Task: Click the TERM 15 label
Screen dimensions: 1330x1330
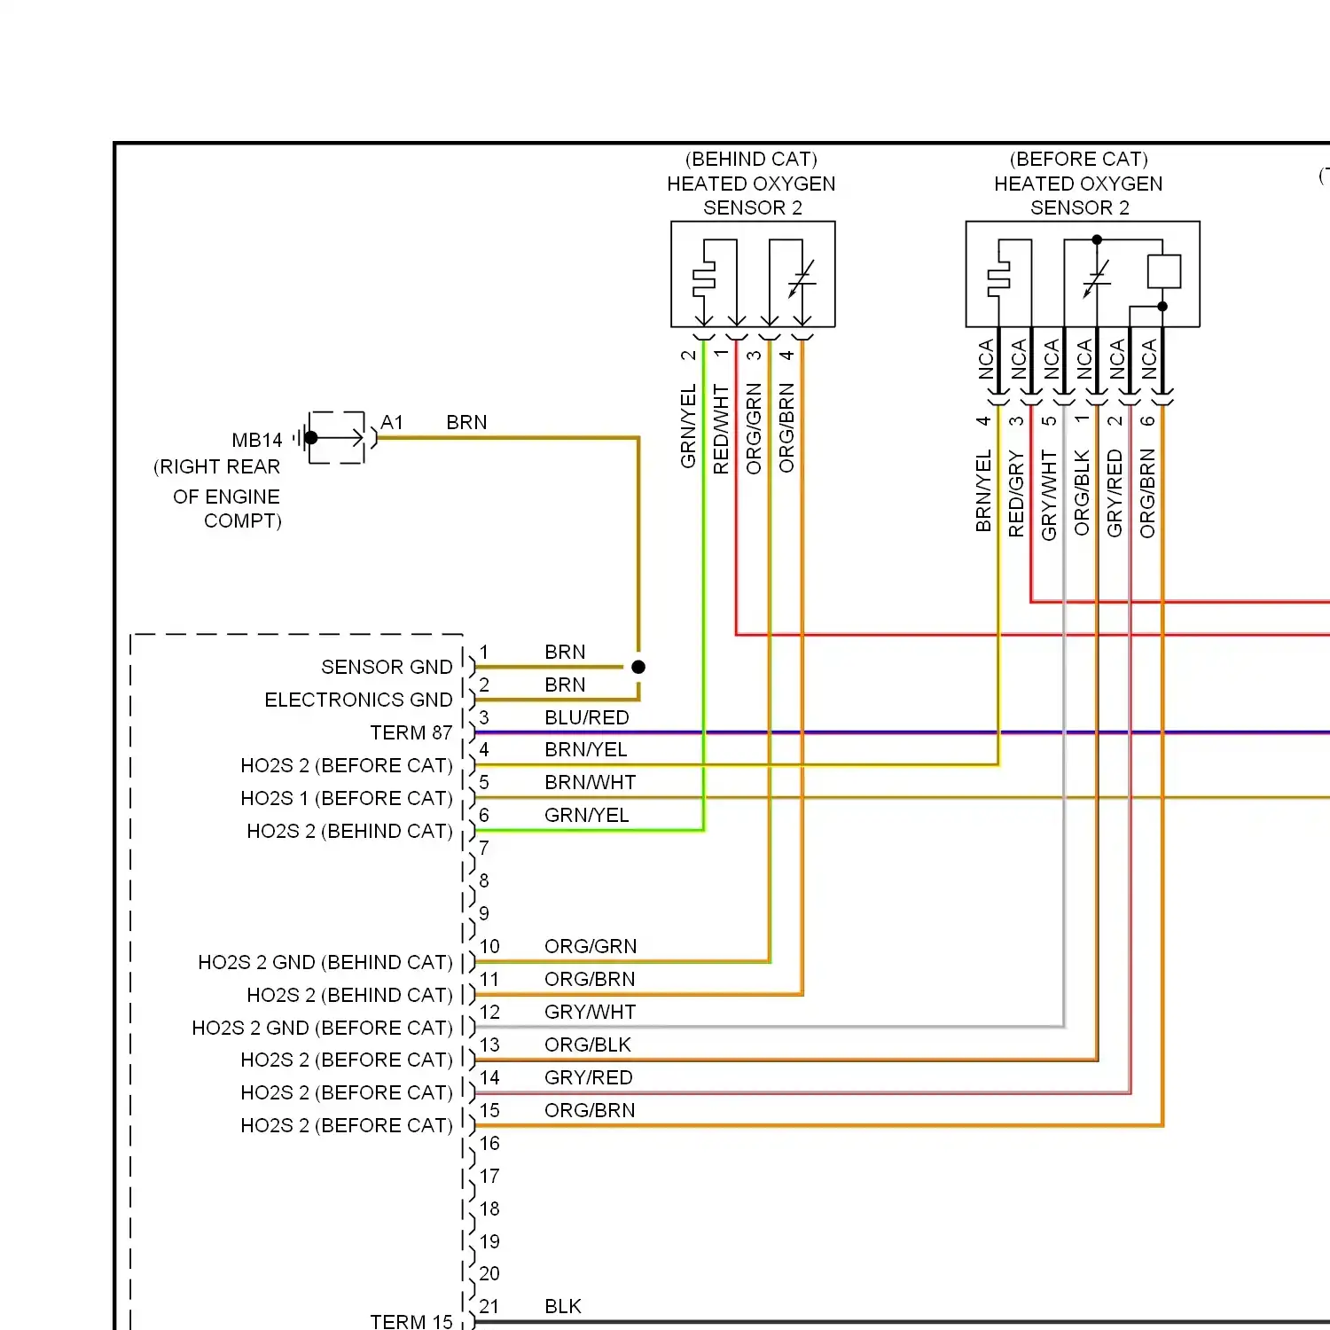Action: [x=411, y=1321]
